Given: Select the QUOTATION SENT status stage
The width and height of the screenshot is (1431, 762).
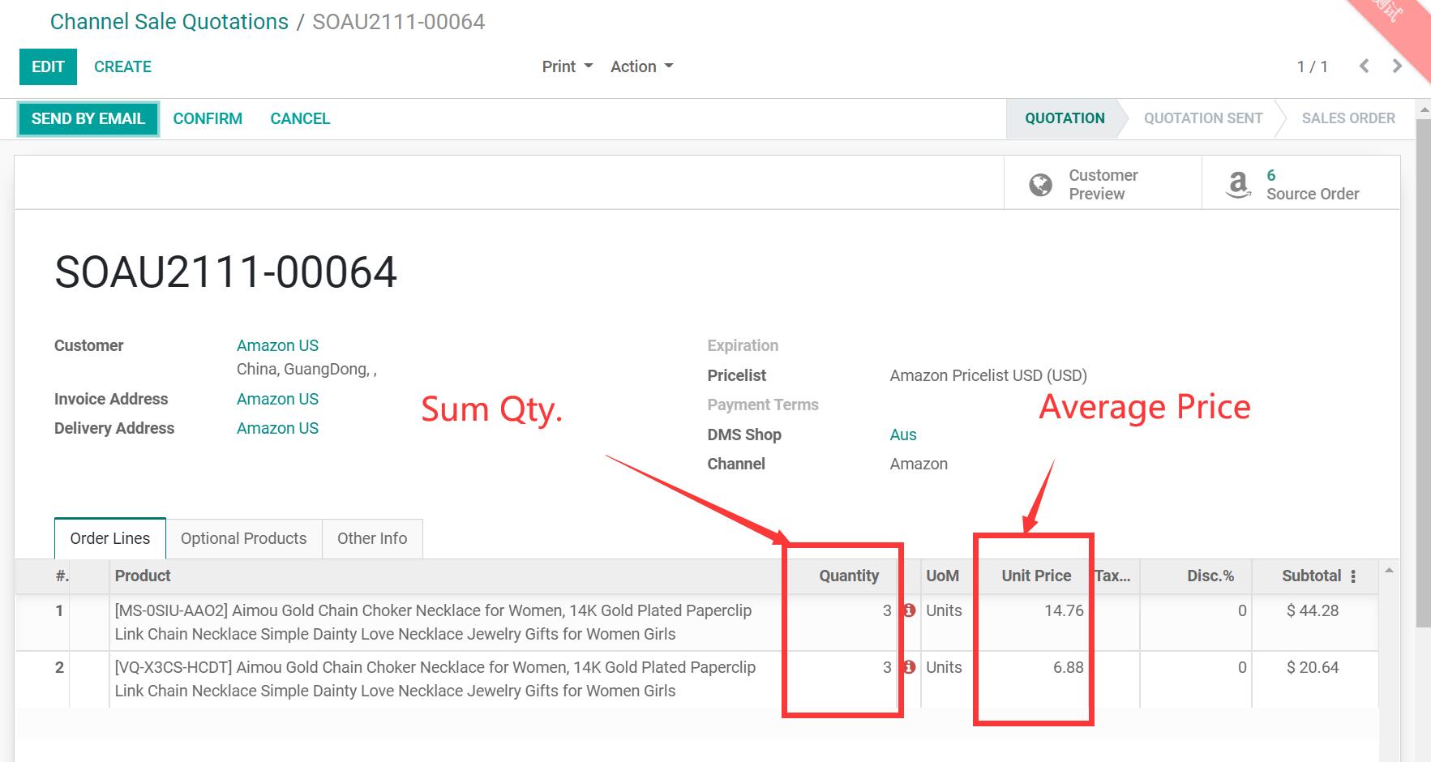Looking at the screenshot, I should click(1203, 118).
